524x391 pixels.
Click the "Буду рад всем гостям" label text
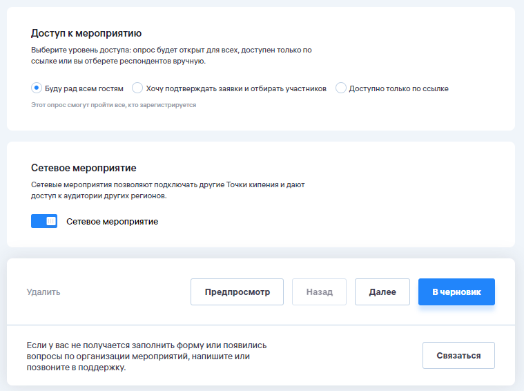(84, 88)
